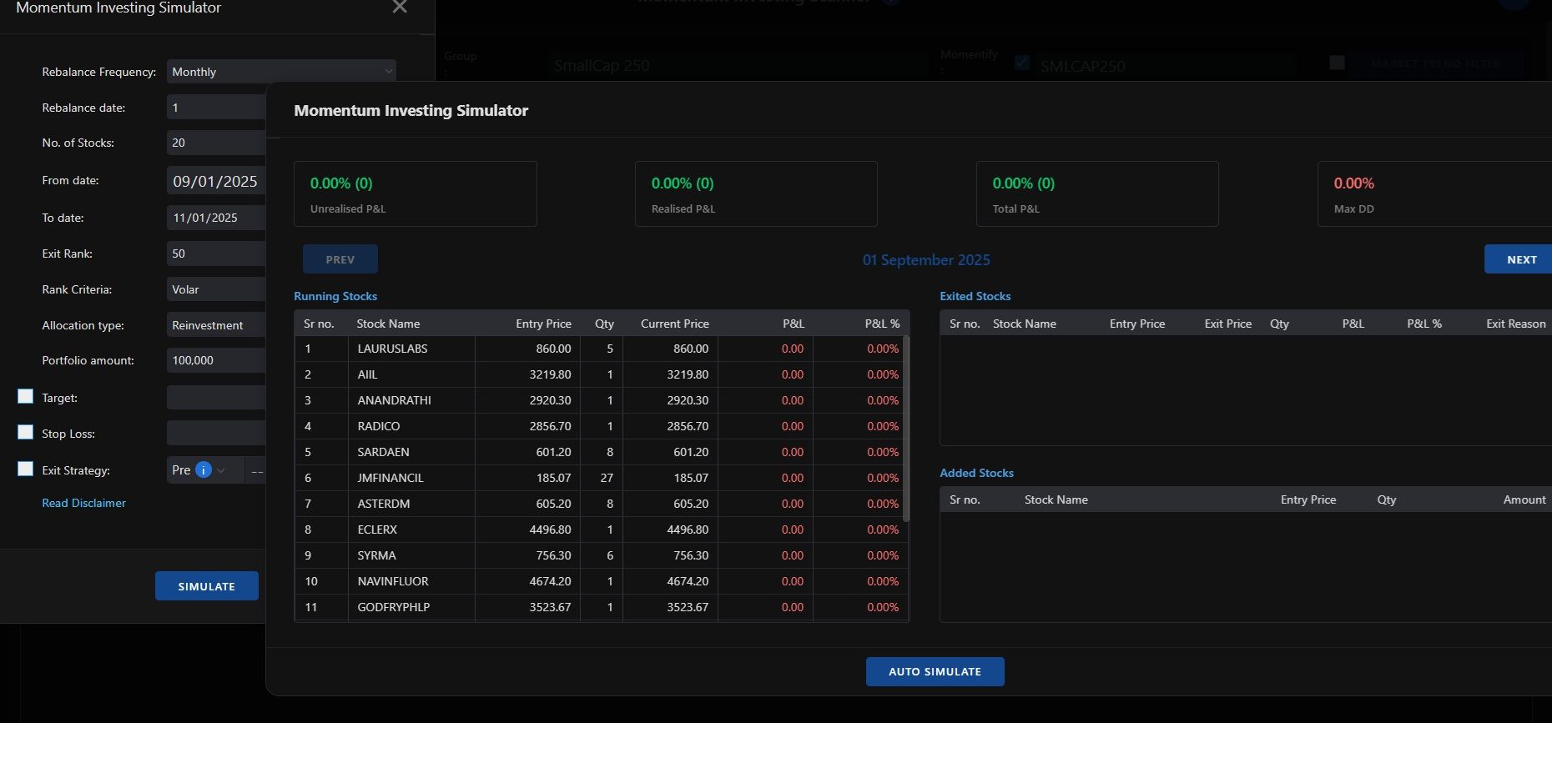Click the P&L % column header in Running Stocks
Viewport: 1552px width, 763px height.
point(881,324)
